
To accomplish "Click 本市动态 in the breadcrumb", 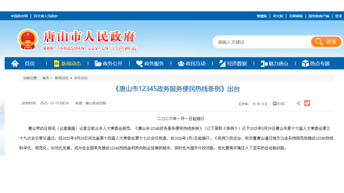I will 81,78.
